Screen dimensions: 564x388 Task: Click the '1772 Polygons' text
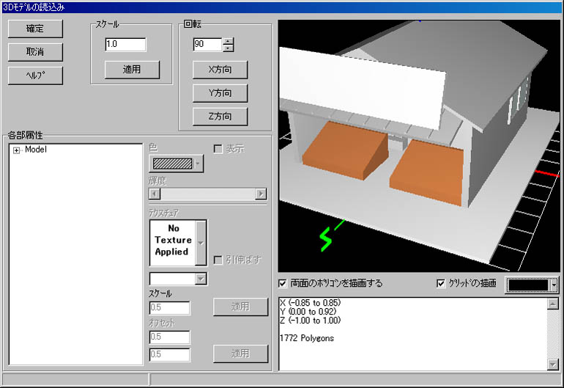point(307,338)
